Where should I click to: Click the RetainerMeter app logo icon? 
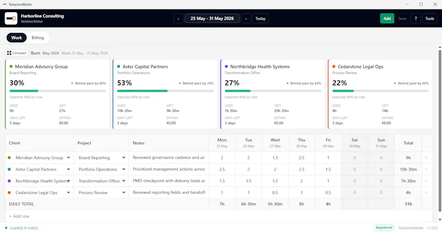(x=11, y=18)
